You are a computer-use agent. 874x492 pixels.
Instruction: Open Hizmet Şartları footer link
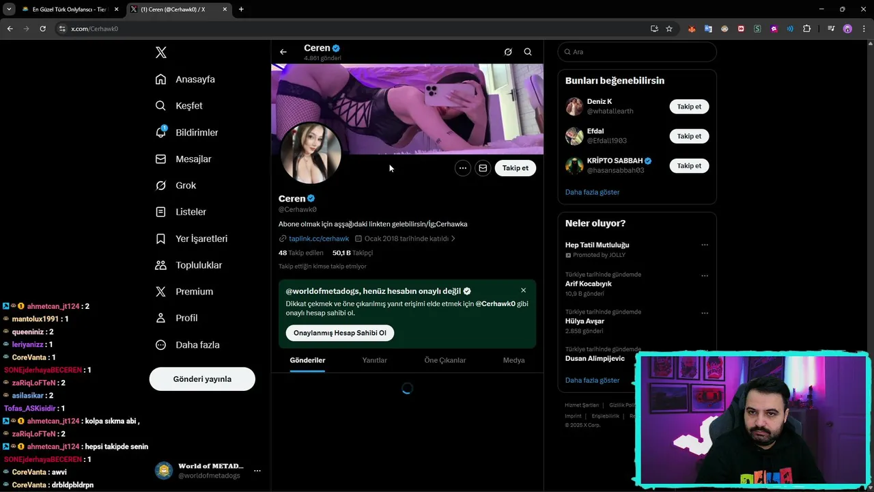click(x=582, y=405)
